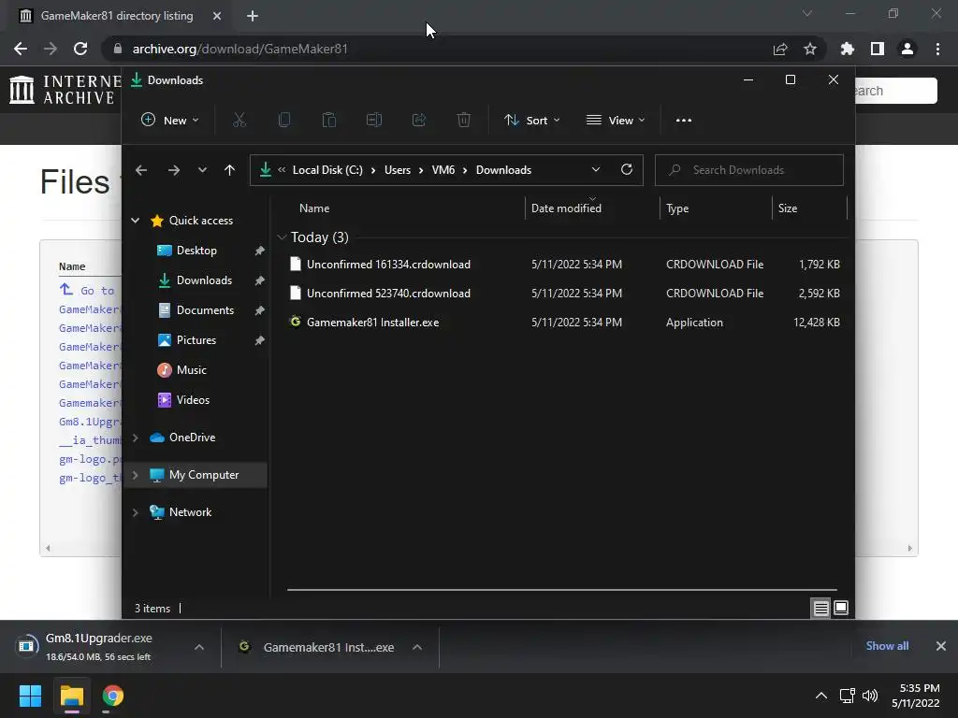Click the volume speaker tray icon
The width and height of the screenshot is (958, 718).
870,696
